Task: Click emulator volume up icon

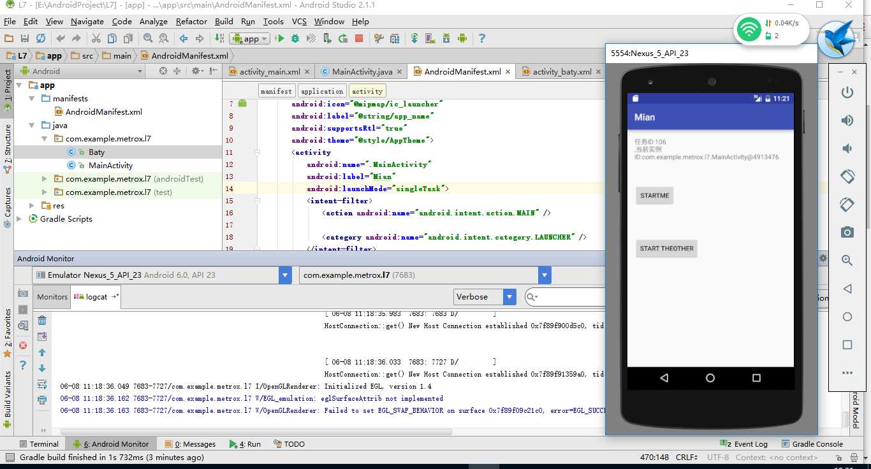Action: point(847,120)
